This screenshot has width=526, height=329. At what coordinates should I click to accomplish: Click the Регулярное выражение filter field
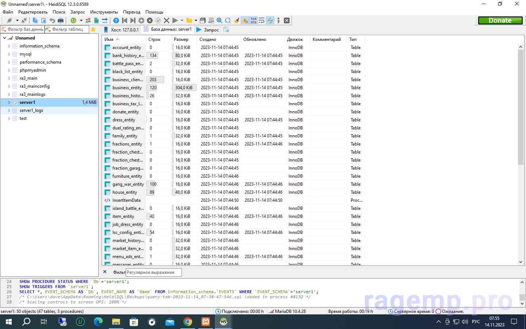point(153,272)
